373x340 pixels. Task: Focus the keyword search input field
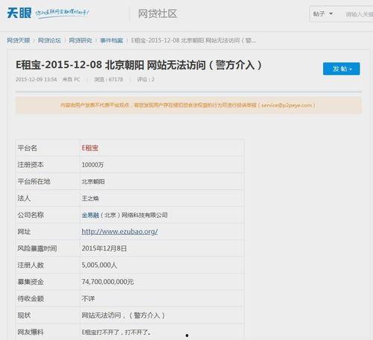pos(359,14)
